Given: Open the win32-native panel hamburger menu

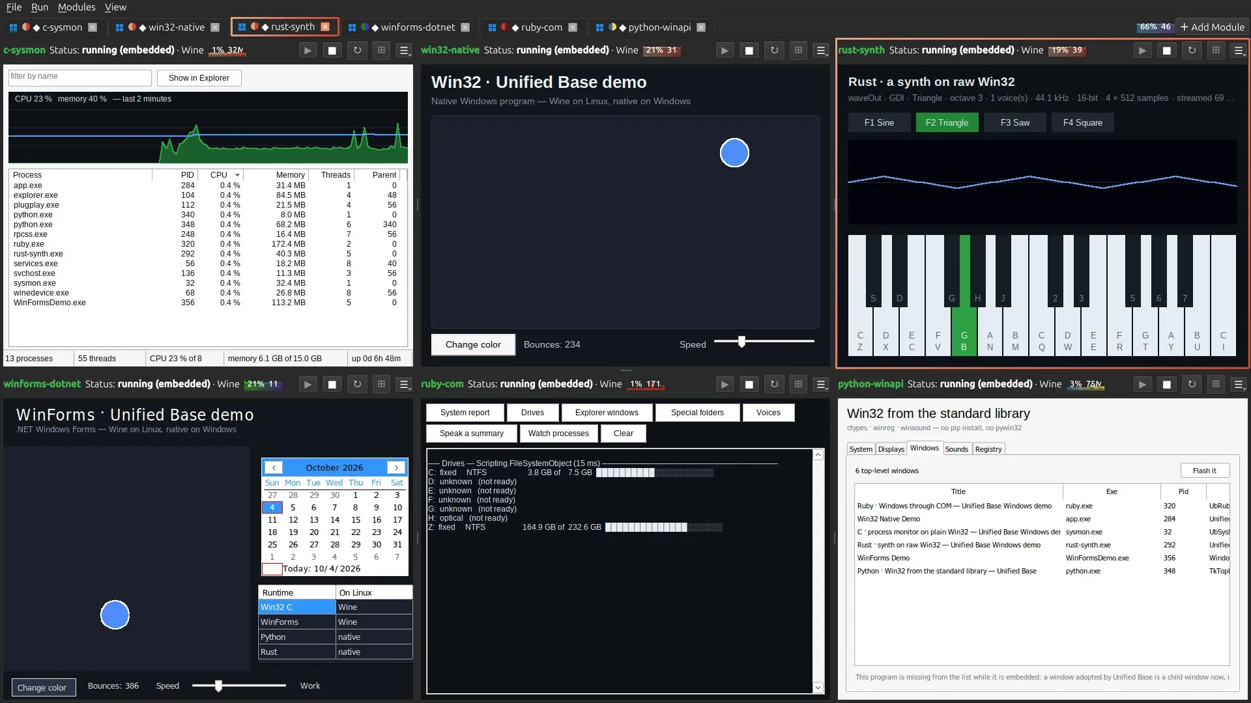Looking at the screenshot, I should click(821, 50).
